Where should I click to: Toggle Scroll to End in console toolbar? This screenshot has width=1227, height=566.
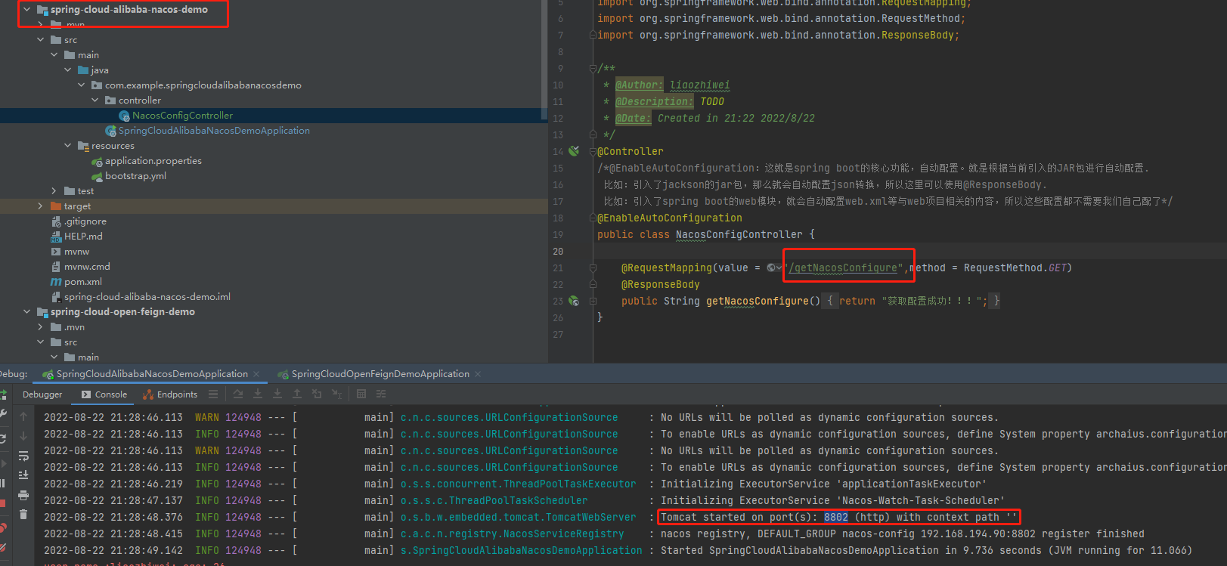[x=23, y=475]
